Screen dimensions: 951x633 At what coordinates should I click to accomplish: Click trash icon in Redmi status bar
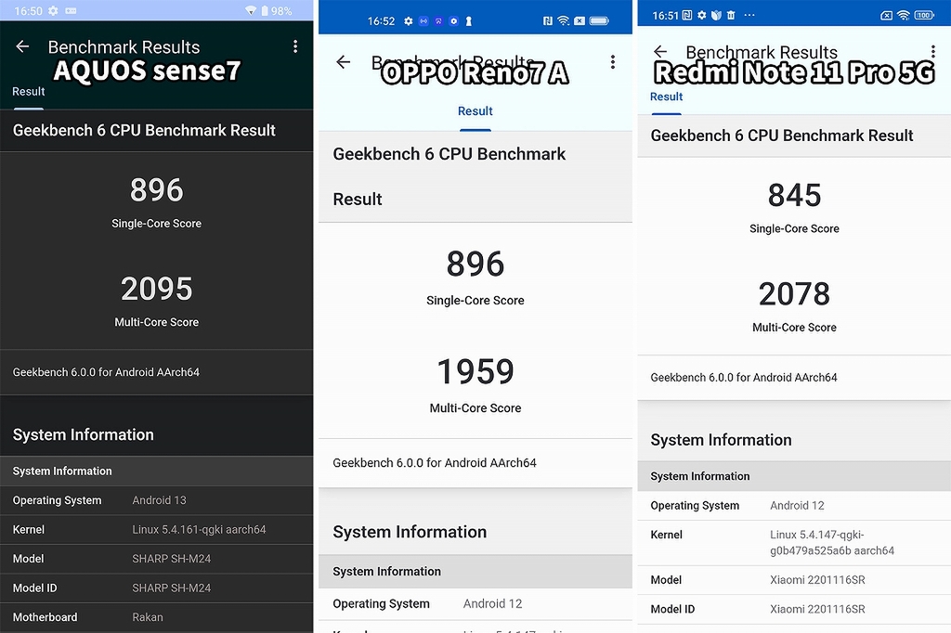pos(731,15)
